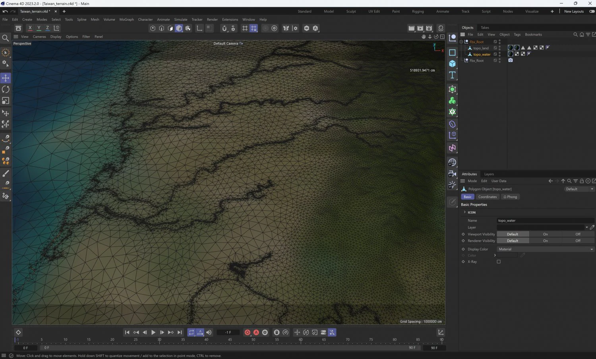
Task: Enable the X-Ray checkbox for topo_water
Action: 499,262
